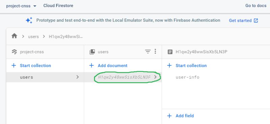Click the plus icon beside Add field
270x124 pixels.
click(169, 116)
